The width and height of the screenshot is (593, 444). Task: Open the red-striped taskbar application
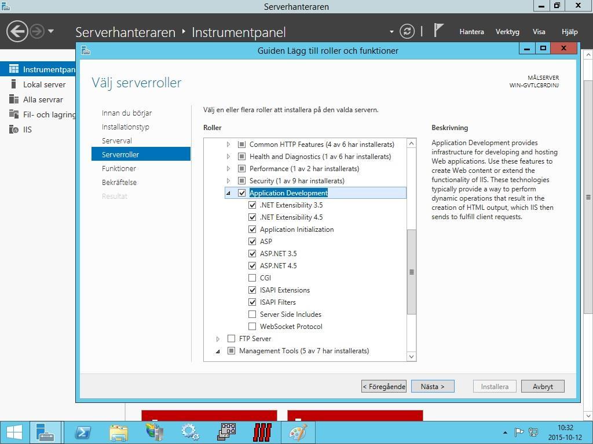(262, 432)
